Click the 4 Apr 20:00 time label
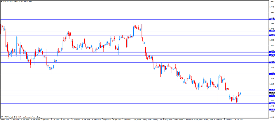275x121 pixels. tap(55, 120)
